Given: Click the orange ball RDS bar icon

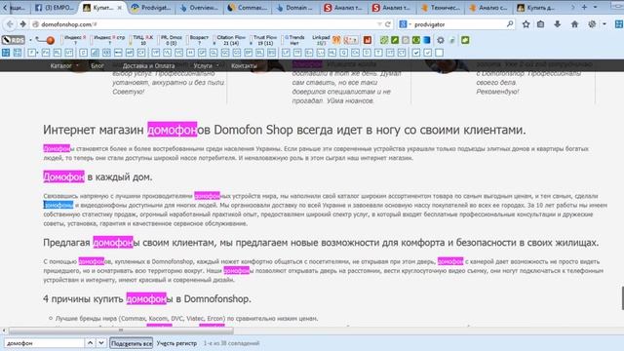Looking at the screenshot, I should pos(50,40).
